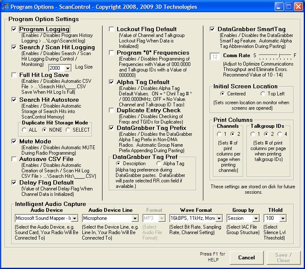Click the "Intelligent Audio Capture" group label

point(50,204)
